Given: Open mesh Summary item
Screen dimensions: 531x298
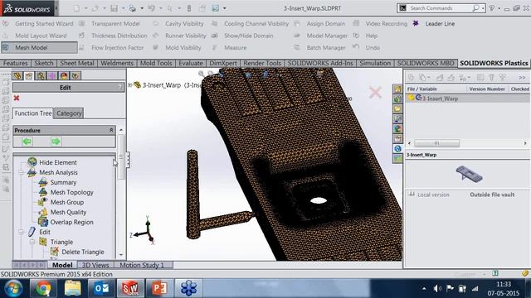Looking at the screenshot, I should 63,182.
